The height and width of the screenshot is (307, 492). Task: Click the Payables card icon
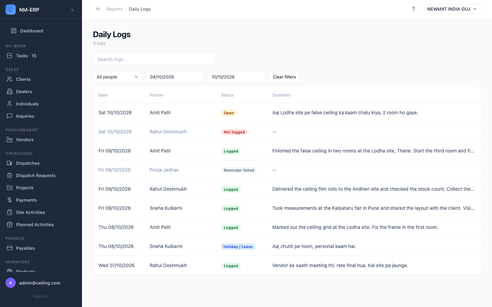pos(10,248)
